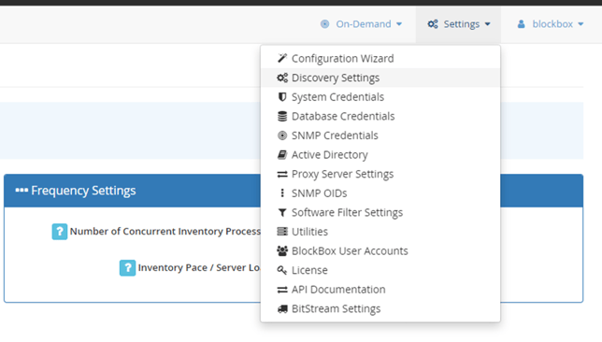Click the Active Directory book icon
This screenshot has height=342, width=602.
click(282, 155)
